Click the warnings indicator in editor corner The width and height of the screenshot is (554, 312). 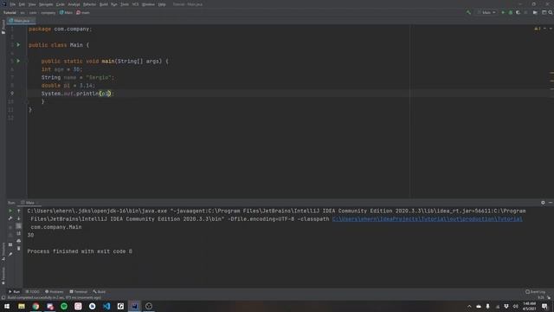click(538, 29)
